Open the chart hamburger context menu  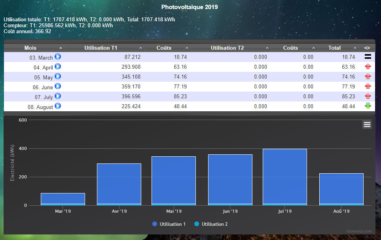367,125
